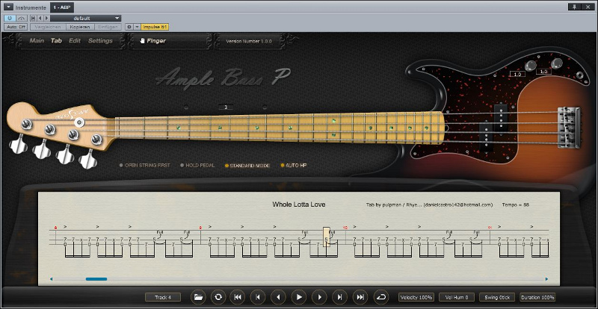The height and width of the screenshot is (309, 598).
Task: Click the Instrumente label
Action: (31, 7)
